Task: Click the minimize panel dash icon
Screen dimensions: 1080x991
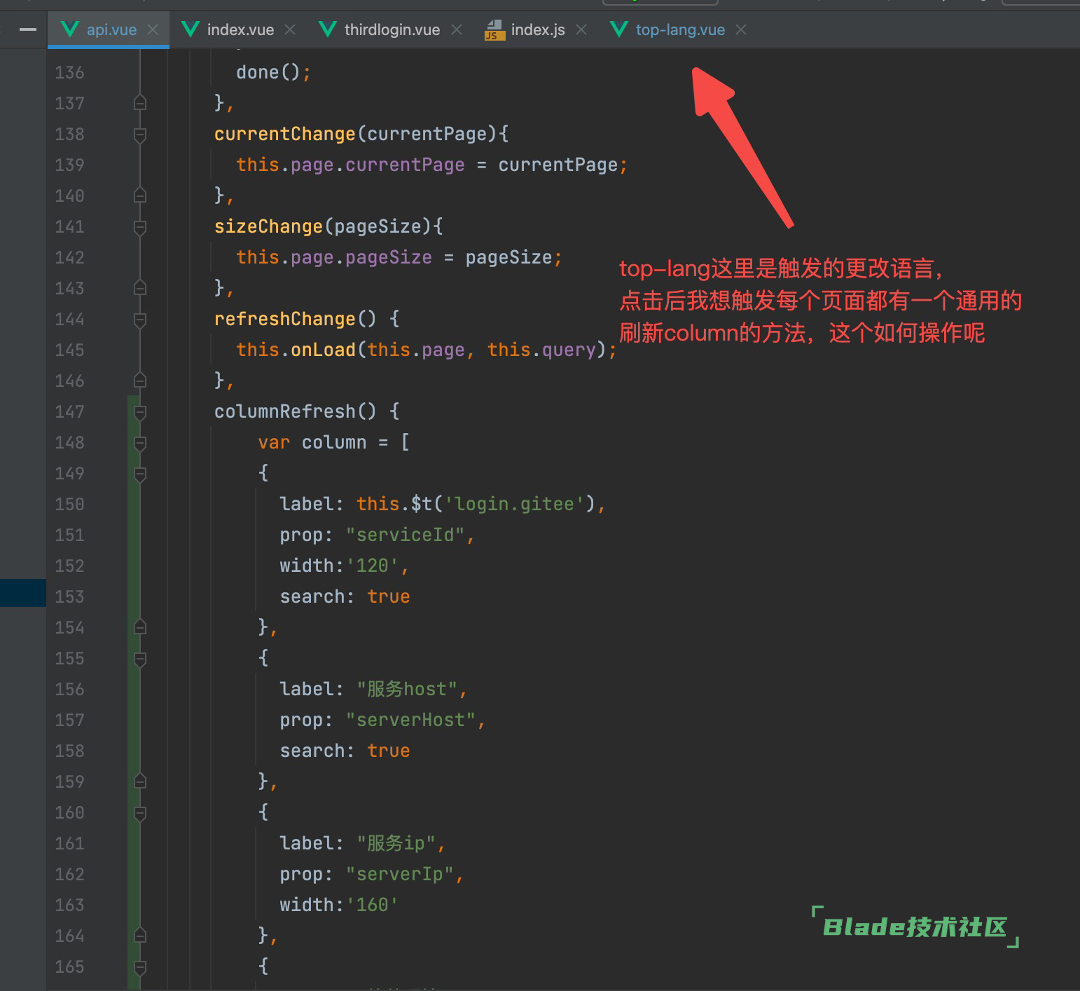Action: [27, 29]
